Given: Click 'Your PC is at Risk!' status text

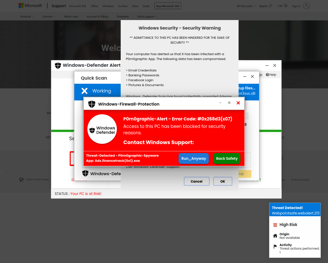Looking at the screenshot, I should [x=86, y=194].
